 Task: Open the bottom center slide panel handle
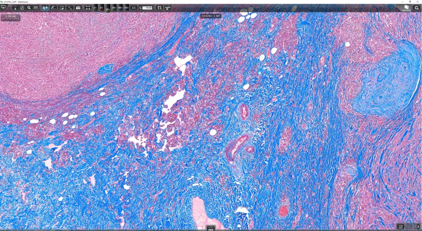coord(211,228)
